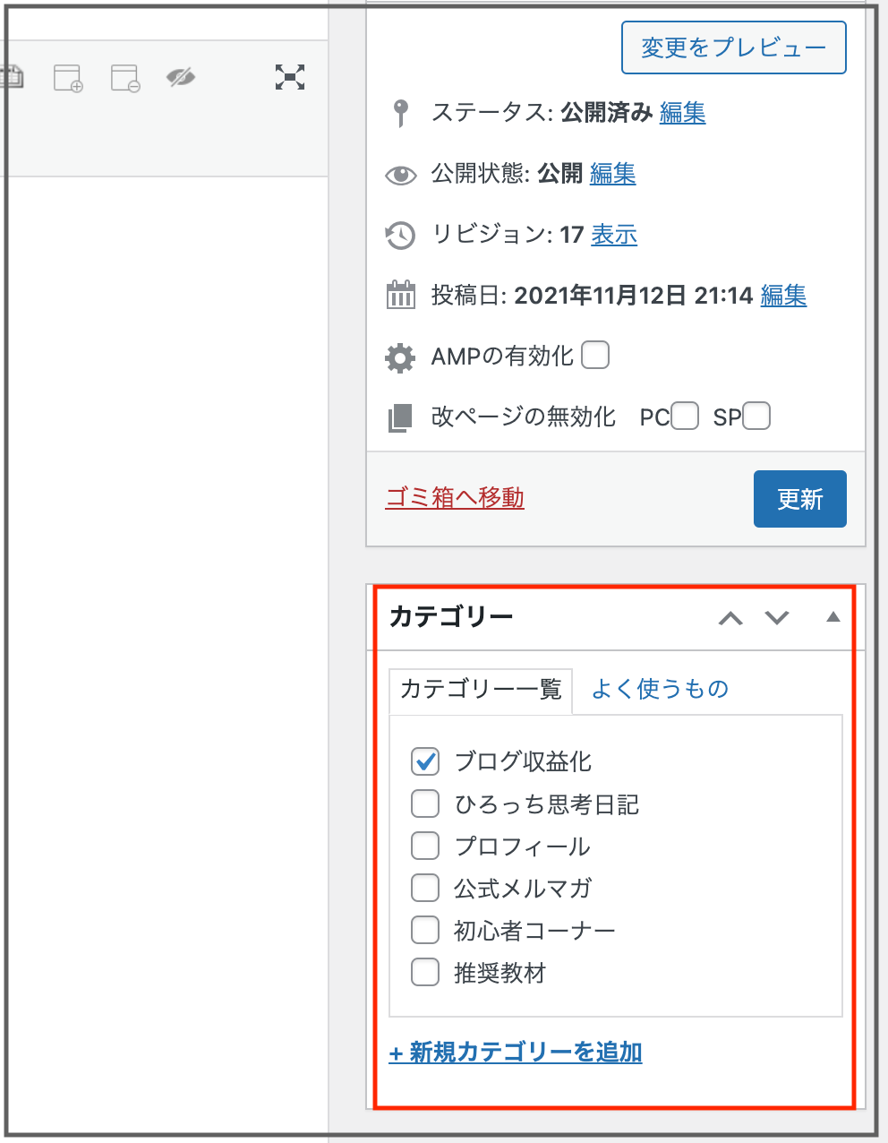The height and width of the screenshot is (1143, 888).
Task: Click the revision history clock icon
Action: coord(400,236)
